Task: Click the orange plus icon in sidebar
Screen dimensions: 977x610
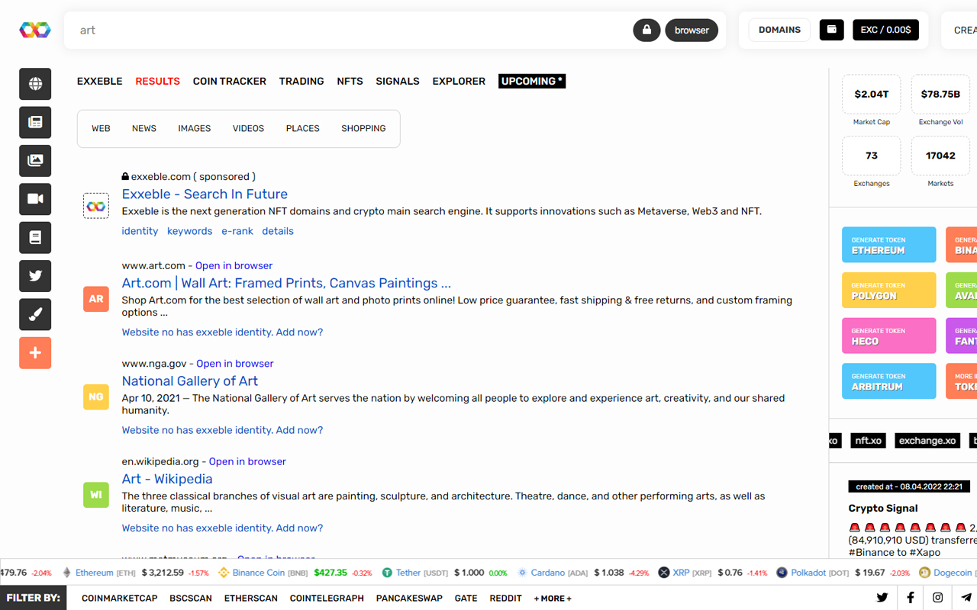Action: [x=34, y=352]
